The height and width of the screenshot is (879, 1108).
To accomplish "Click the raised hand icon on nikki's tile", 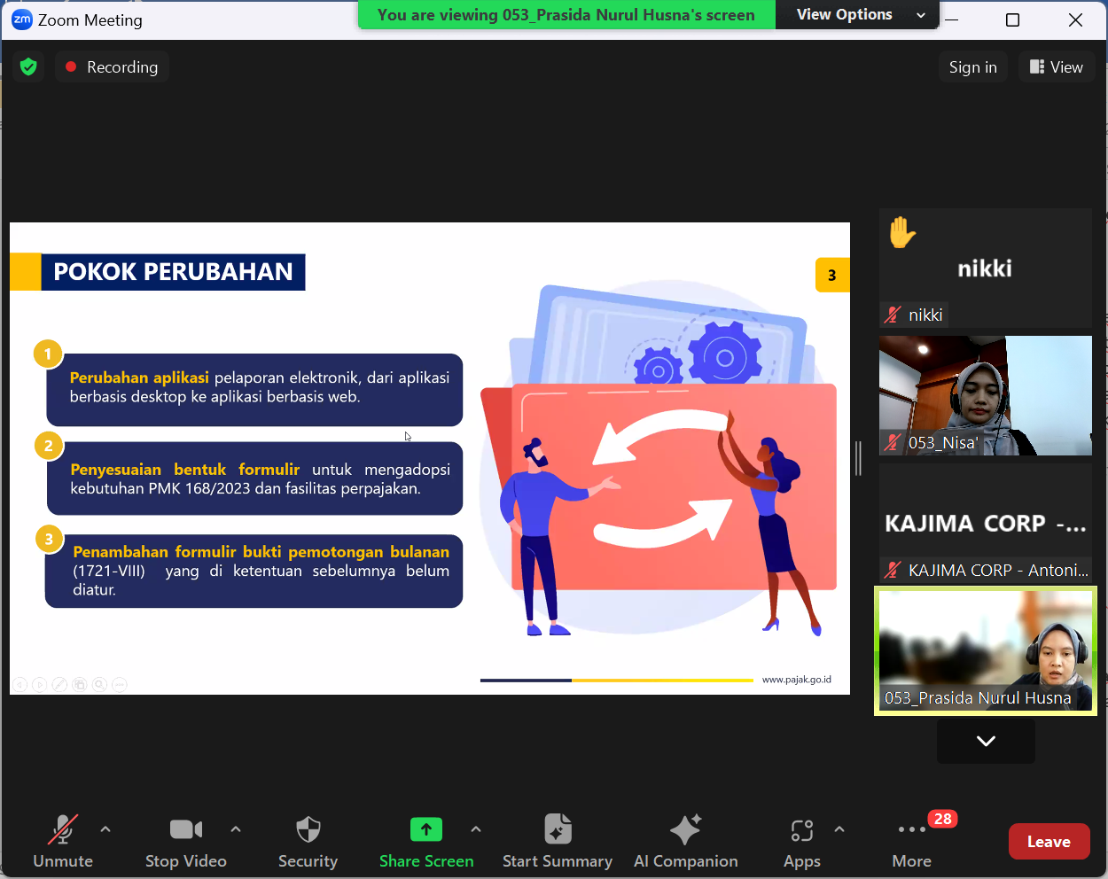I will click(x=902, y=233).
